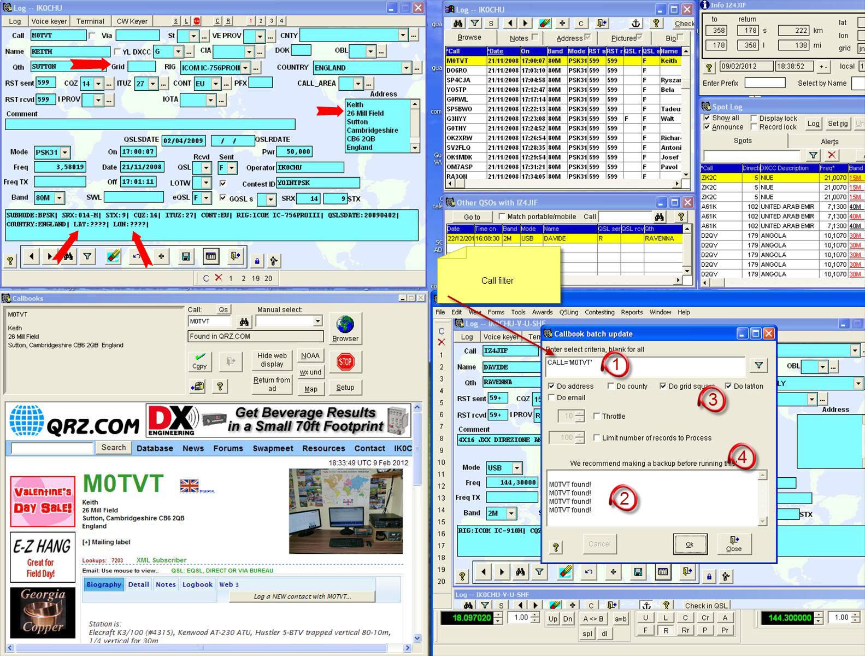Click Go to button in Other QSOs
The image size is (865, 656).
coord(472,217)
